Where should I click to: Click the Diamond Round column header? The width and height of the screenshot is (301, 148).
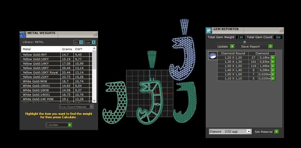(x=233, y=53)
